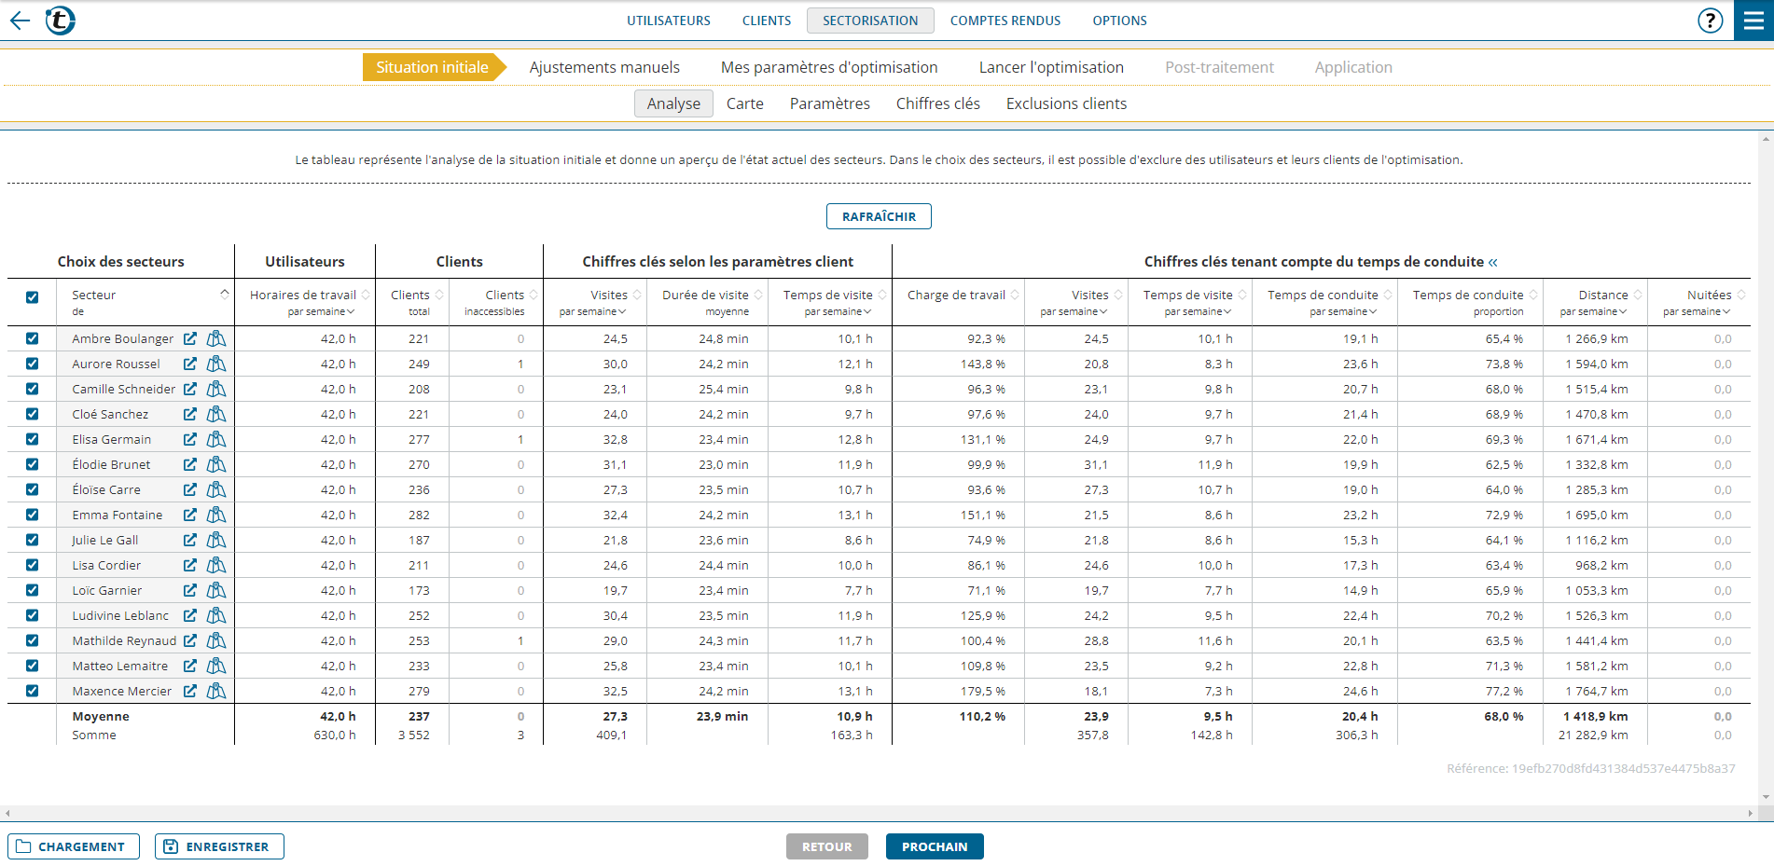1774x866 pixels.
Task: Open Loïc Garnier external link icon
Action: tap(190, 590)
